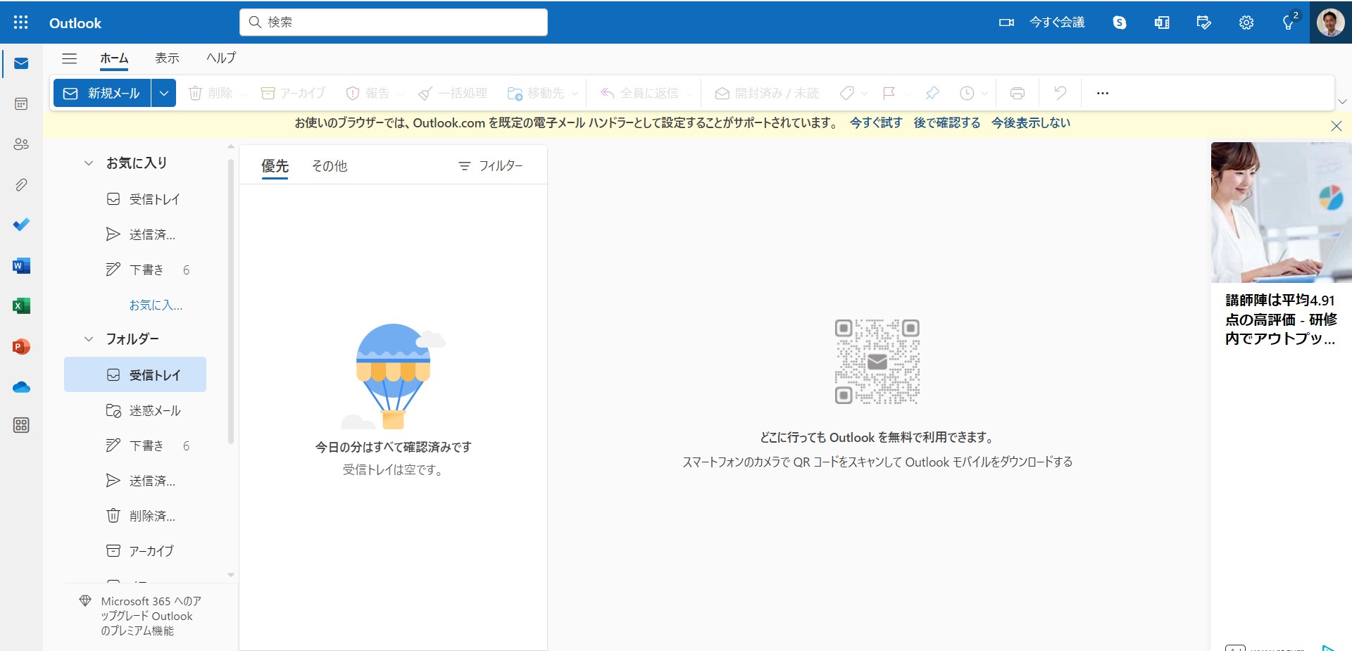
Task: Click the Skype icon in header
Action: click(x=1119, y=23)
